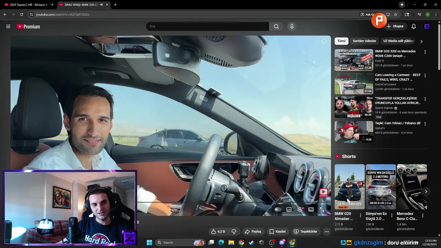Open the notifications bell
The image size is (441, 248).
point(414,27)
